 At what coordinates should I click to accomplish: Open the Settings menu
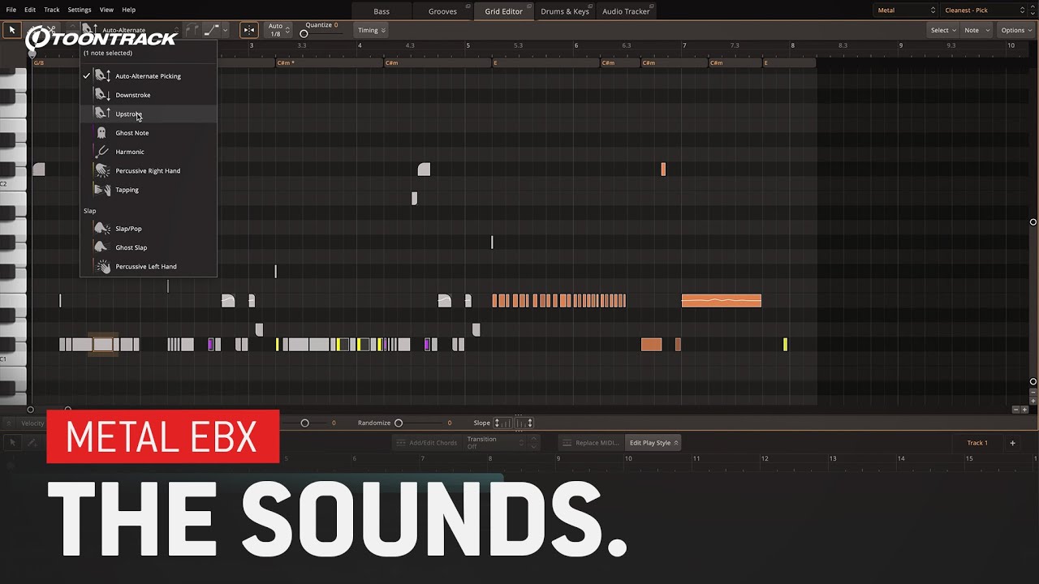pyautogui.click(x=80, y=10)
